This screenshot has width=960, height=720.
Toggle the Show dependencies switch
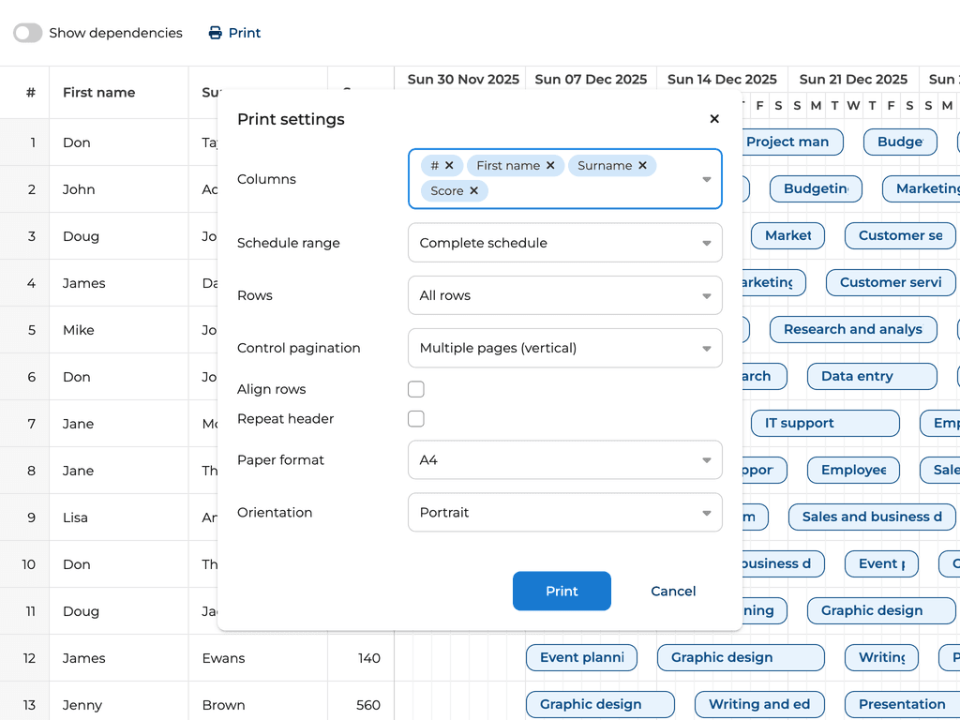tap(28, 33)
